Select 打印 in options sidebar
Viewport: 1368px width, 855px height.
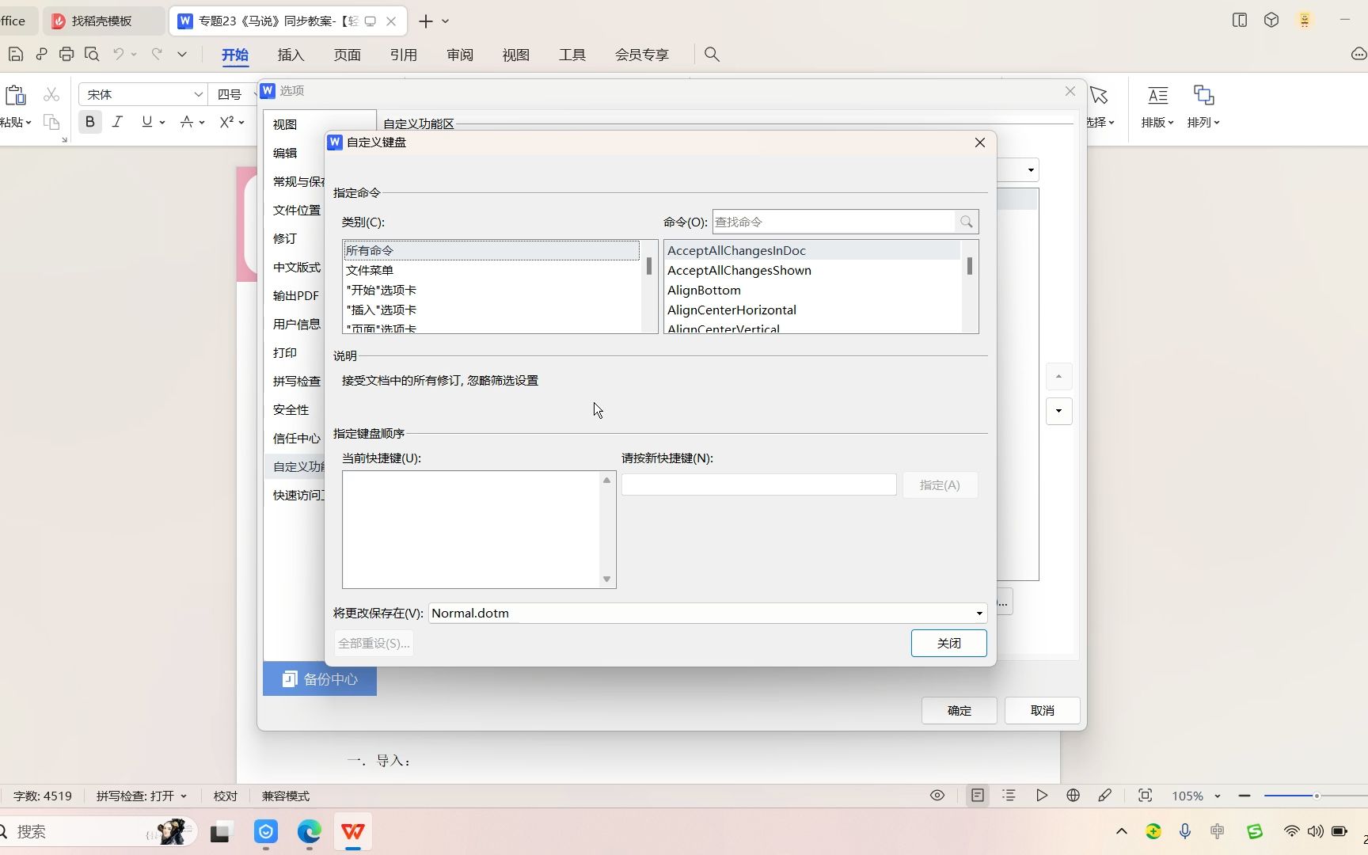point(285,353)
